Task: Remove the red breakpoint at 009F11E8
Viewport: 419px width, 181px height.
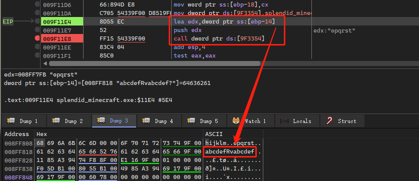Action: click(37, 38)
